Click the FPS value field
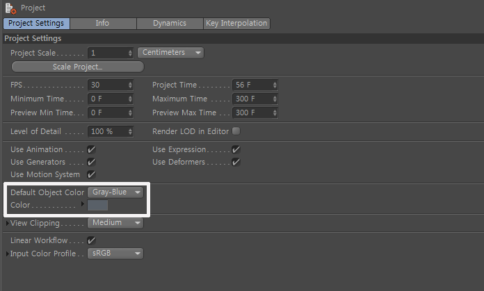Image resolution: width=484 pixels, height=291 pixels. (x=111, y=85)
